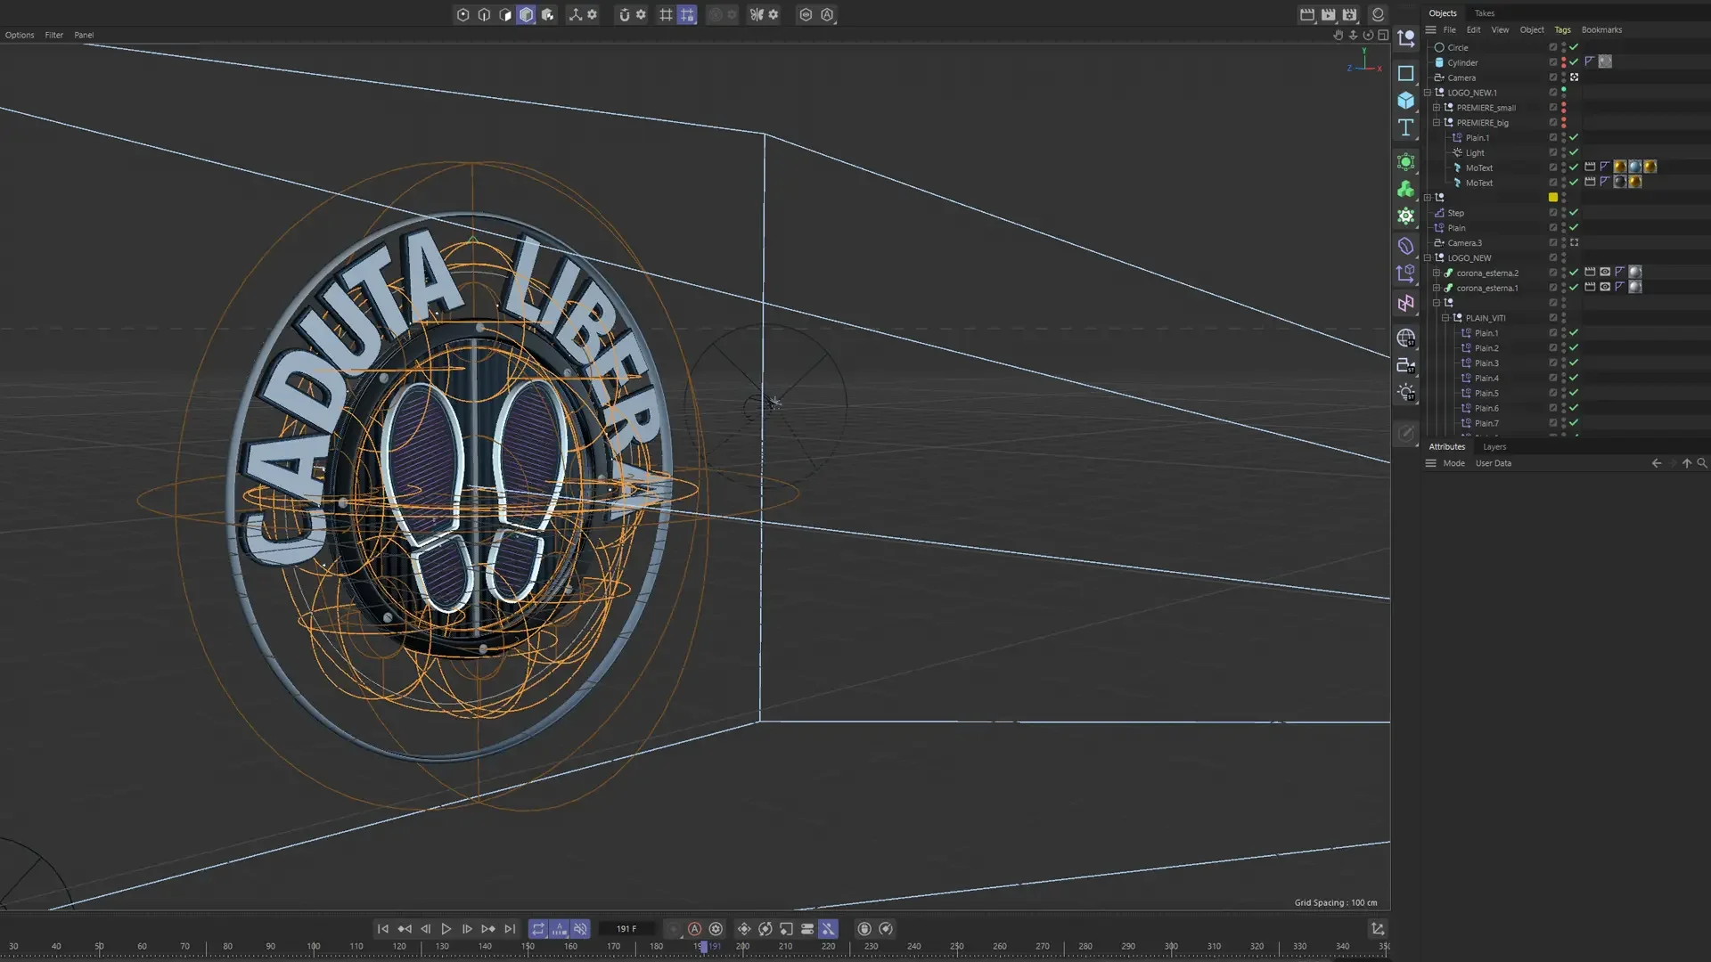Go to the end of the animation
1711x962 pixels.
tap(510, 929)
